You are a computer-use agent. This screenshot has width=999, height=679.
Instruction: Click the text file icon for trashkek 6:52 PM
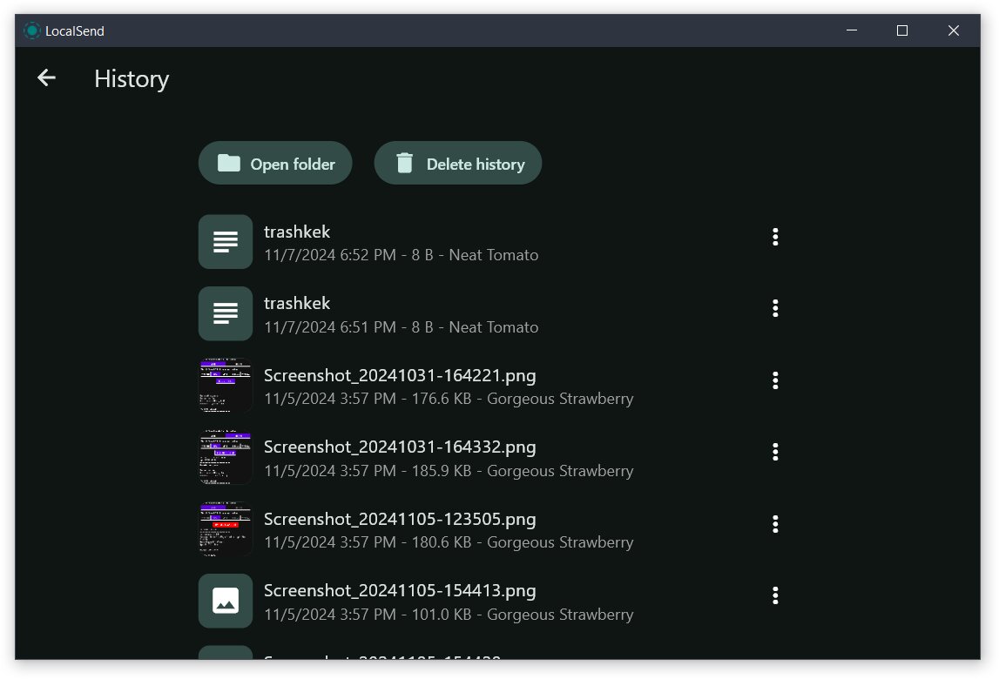[x=226, y=242]
